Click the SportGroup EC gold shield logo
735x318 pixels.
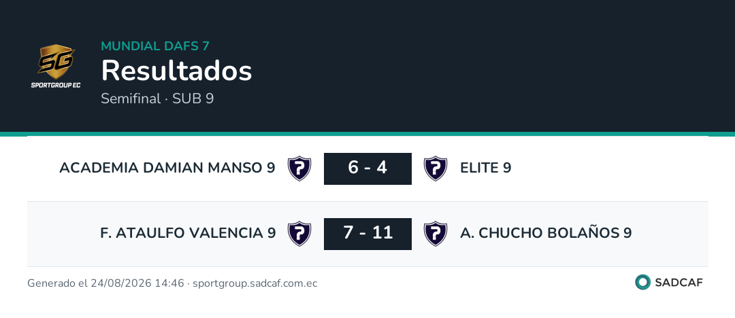(x=56, y=61)
